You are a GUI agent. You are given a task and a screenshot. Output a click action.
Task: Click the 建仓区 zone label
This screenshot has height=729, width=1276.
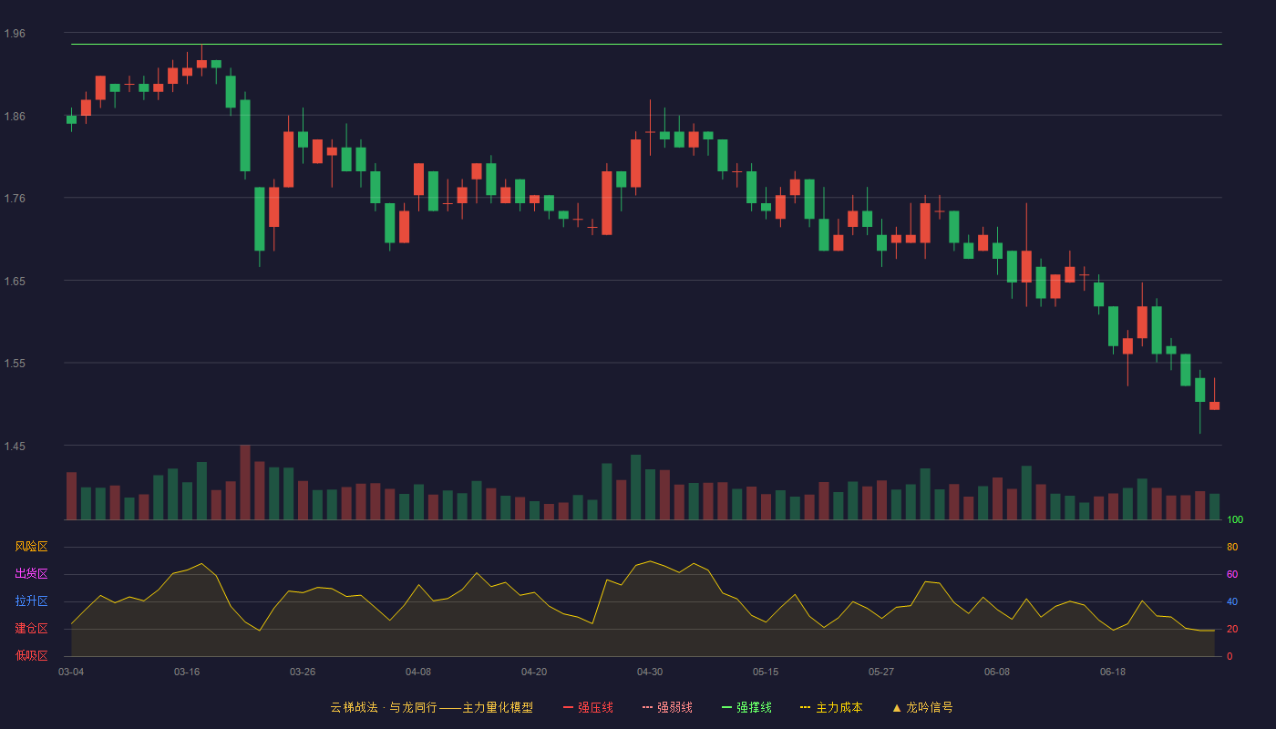(31, 629)
